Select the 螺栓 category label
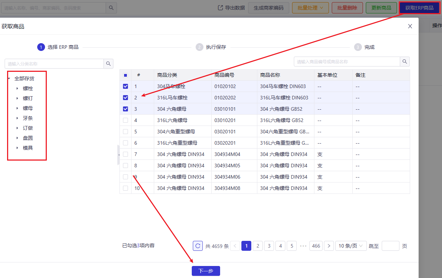 (28, 88)
